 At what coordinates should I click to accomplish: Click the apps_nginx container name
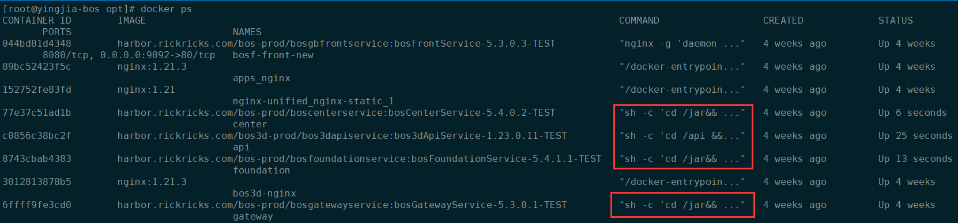pos(261,78)
